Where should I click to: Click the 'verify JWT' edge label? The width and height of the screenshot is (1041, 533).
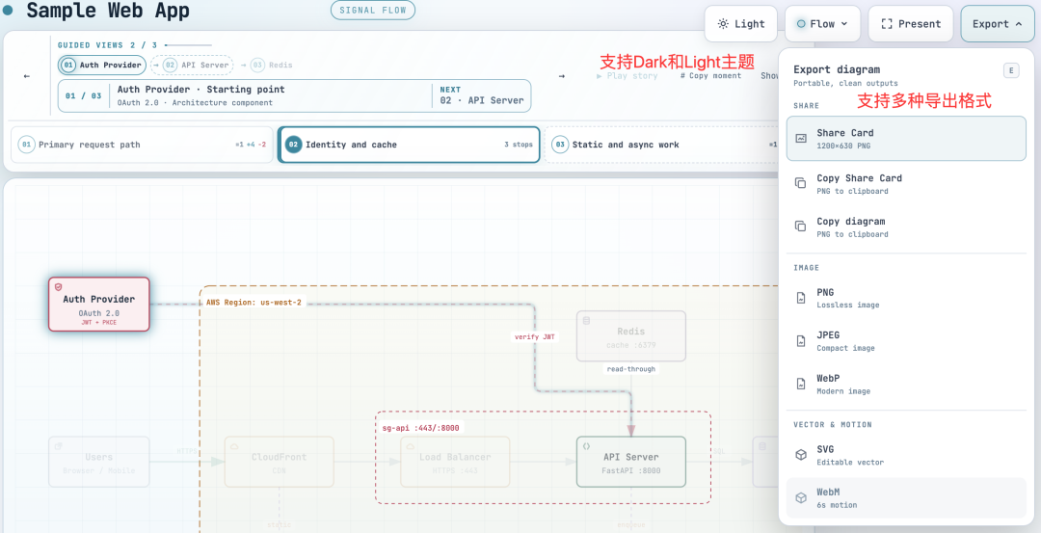click(x=534, y=337)
